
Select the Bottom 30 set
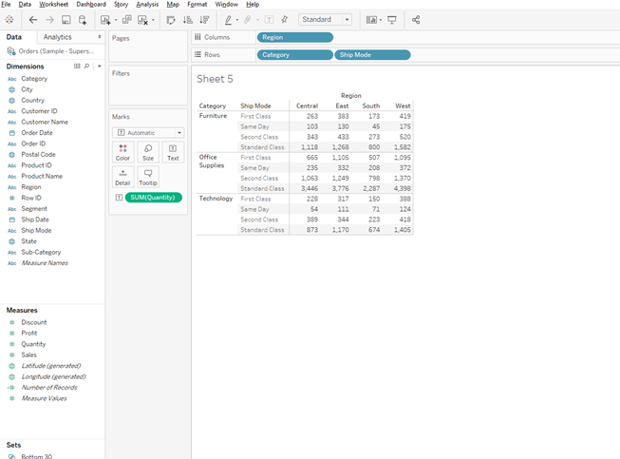pyautogui.click(x=36, y=456)
